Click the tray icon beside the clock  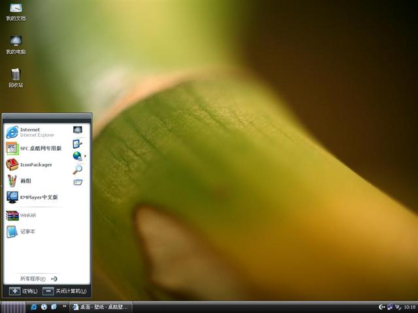398,307
